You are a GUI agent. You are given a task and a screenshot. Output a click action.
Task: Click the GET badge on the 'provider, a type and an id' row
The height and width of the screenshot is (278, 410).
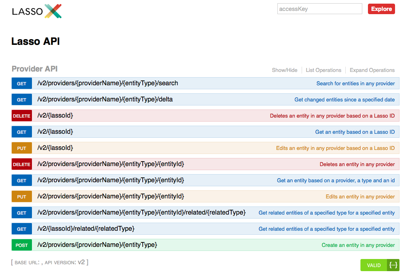22,181
